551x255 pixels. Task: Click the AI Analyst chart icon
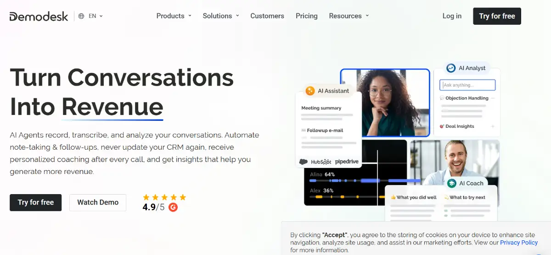click(451, 68)
